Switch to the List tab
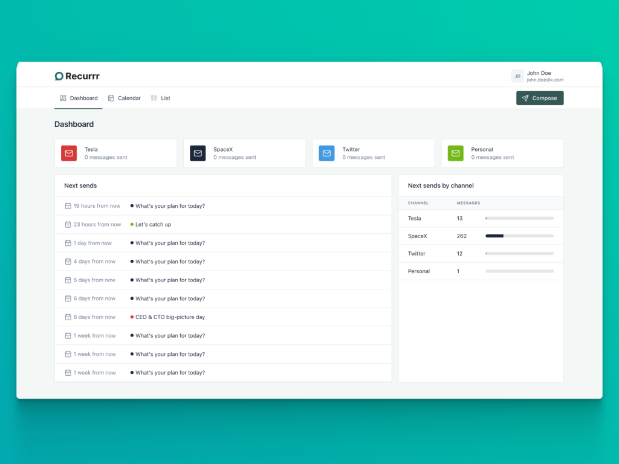Screen dimensions: 619x464 160,98
